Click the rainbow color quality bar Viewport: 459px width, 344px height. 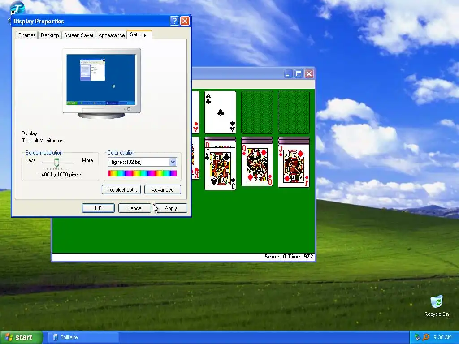(x=142, y=173)
